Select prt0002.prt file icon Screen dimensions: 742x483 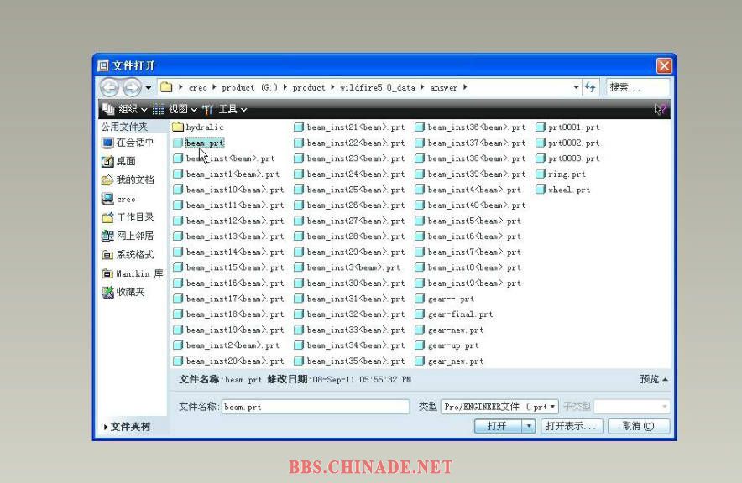tap(541, 143)
